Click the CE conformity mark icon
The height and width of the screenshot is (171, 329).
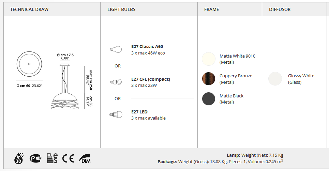click(68, 158)
